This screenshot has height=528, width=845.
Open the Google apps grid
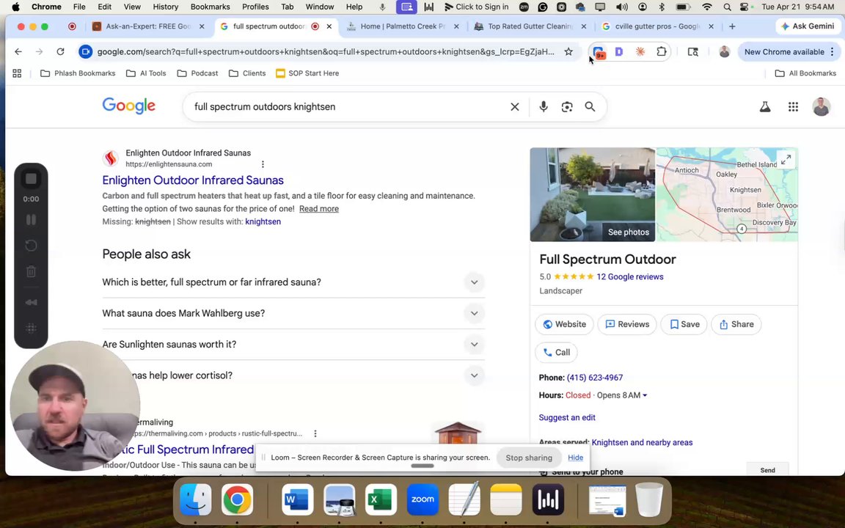(x=793, y=106)
